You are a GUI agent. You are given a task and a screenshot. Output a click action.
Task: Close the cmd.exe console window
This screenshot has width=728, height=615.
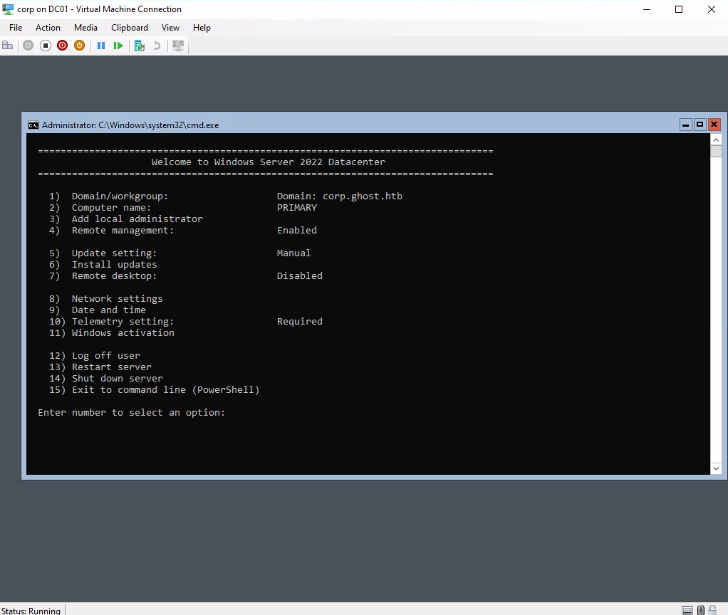click(714, 125)
